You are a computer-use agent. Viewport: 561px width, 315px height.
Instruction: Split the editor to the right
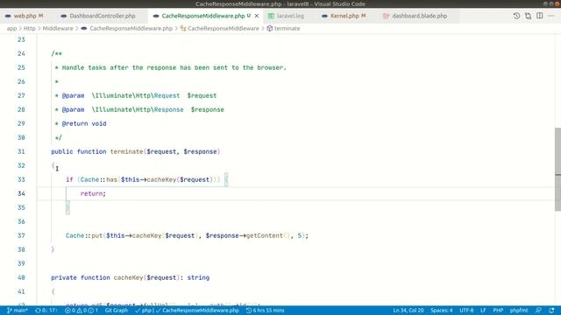540,16
